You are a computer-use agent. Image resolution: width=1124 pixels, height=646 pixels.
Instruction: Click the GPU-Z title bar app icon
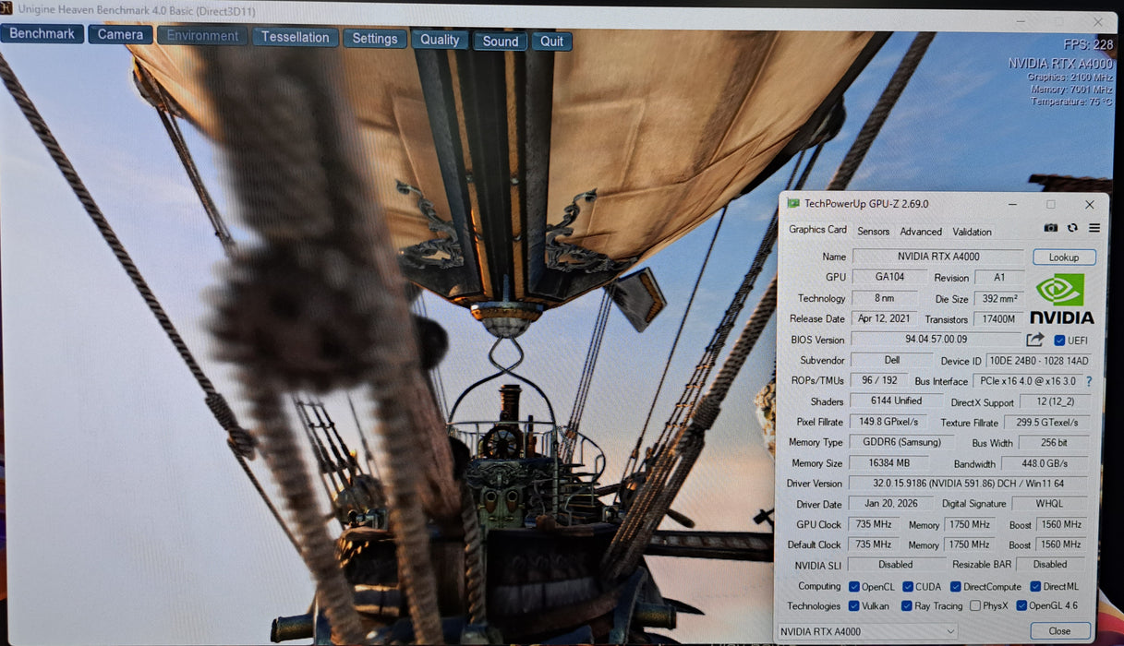pos(793,204)
